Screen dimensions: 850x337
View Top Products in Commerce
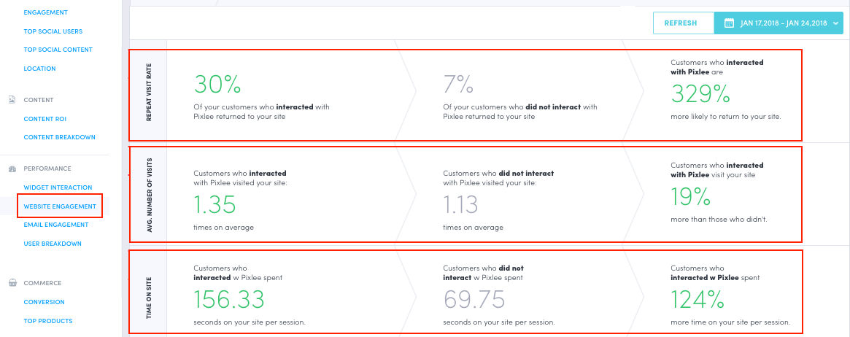tap(48, 321)
